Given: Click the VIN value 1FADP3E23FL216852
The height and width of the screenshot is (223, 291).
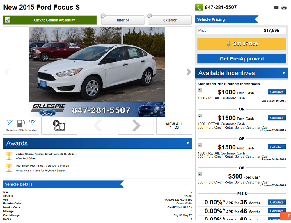Looking at the screenshot, I should click(178, 200).
